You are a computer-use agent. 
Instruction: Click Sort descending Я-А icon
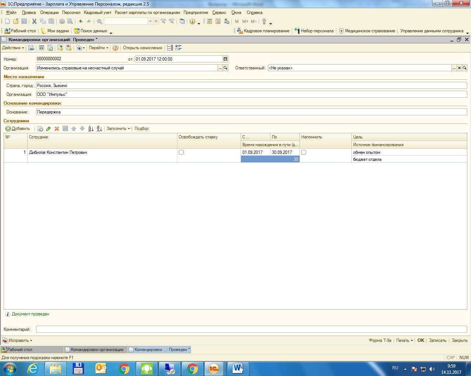point(99,129)
